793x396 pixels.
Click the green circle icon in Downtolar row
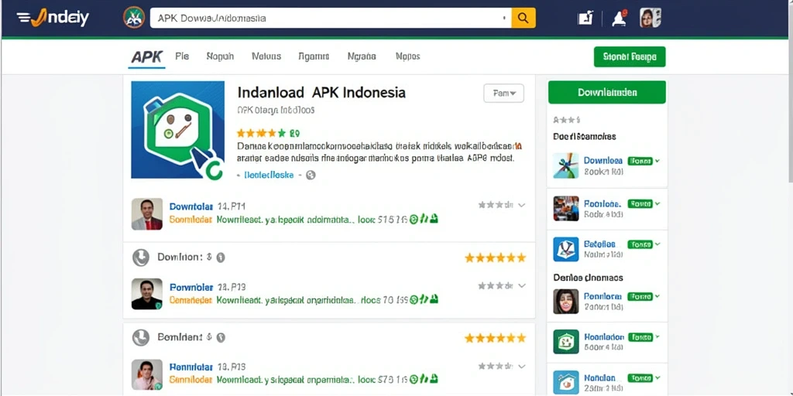[414, 220]
